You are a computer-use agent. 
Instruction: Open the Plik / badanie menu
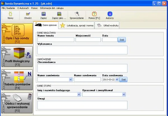pos(8,8)
